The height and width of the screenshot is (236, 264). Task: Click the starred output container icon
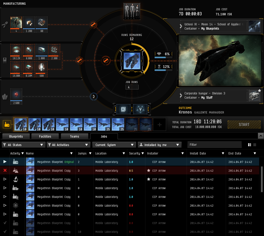click(254, 96)
